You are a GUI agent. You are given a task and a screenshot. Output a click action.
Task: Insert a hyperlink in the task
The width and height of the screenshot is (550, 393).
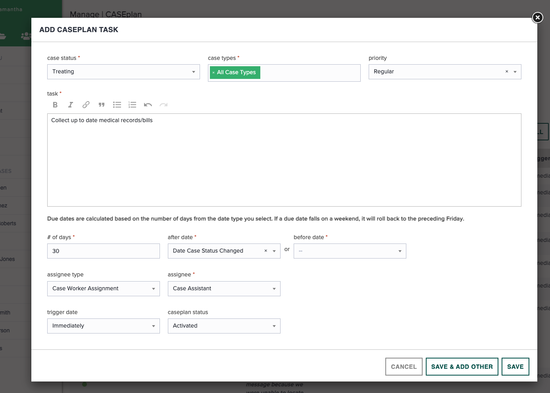86,105
